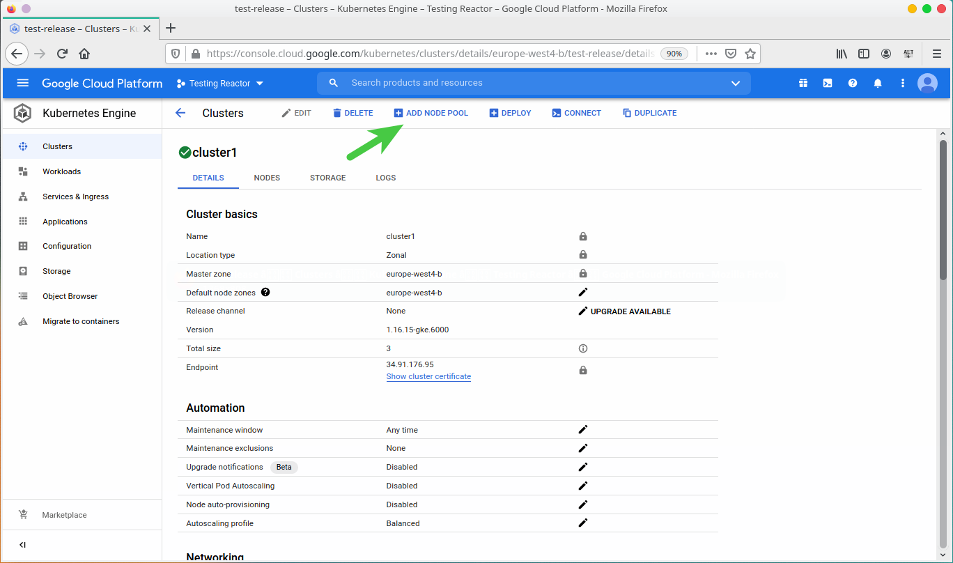
Task: Click the Kubernetes Engine logo icon
Action: [23, 113]
